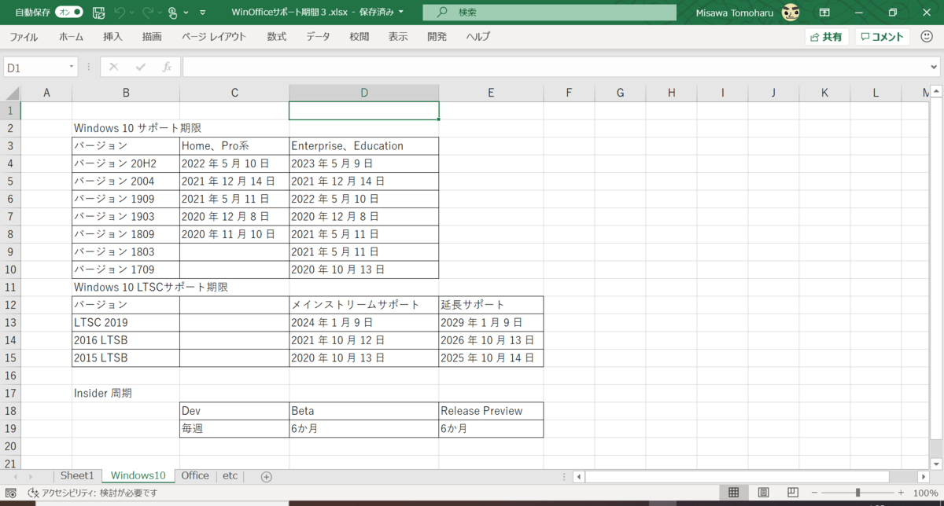Click cell 'バージョン 20H2'

(126, 163)
